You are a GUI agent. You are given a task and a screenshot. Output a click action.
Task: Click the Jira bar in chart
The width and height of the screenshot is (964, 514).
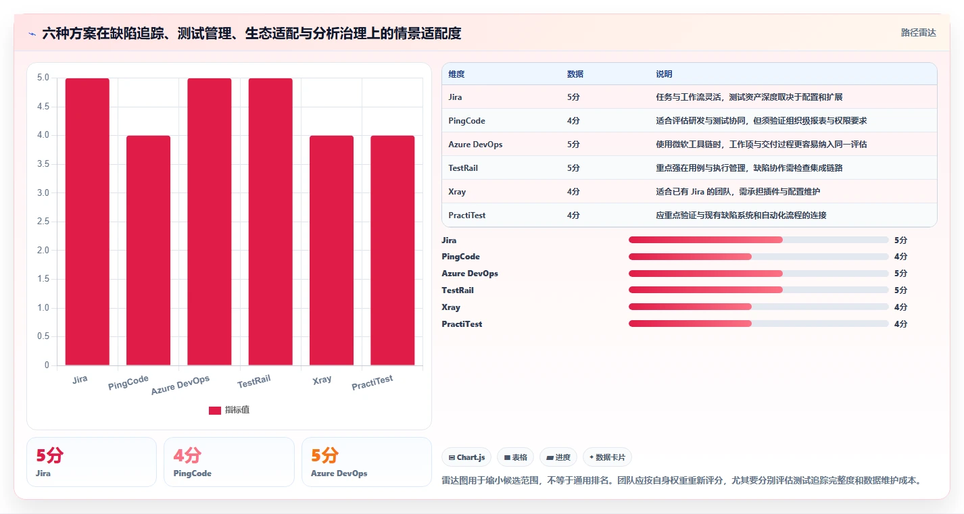coord(87,222)
